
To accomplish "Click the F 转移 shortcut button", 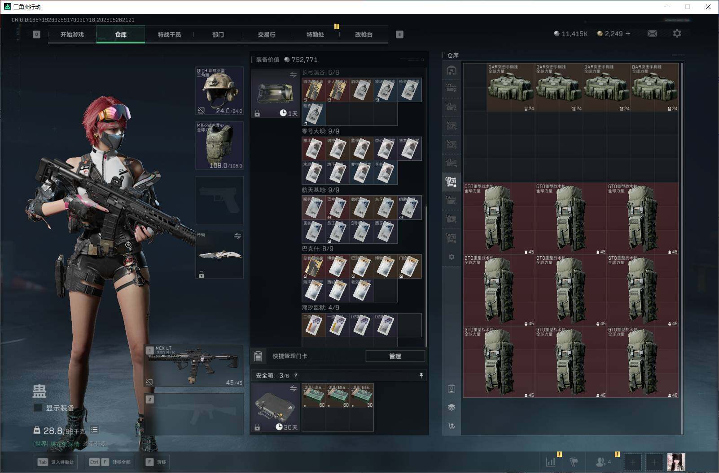I will 156,462.
